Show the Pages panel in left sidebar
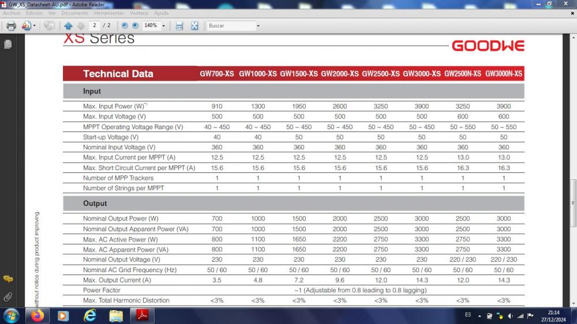 tap(8, 44)
